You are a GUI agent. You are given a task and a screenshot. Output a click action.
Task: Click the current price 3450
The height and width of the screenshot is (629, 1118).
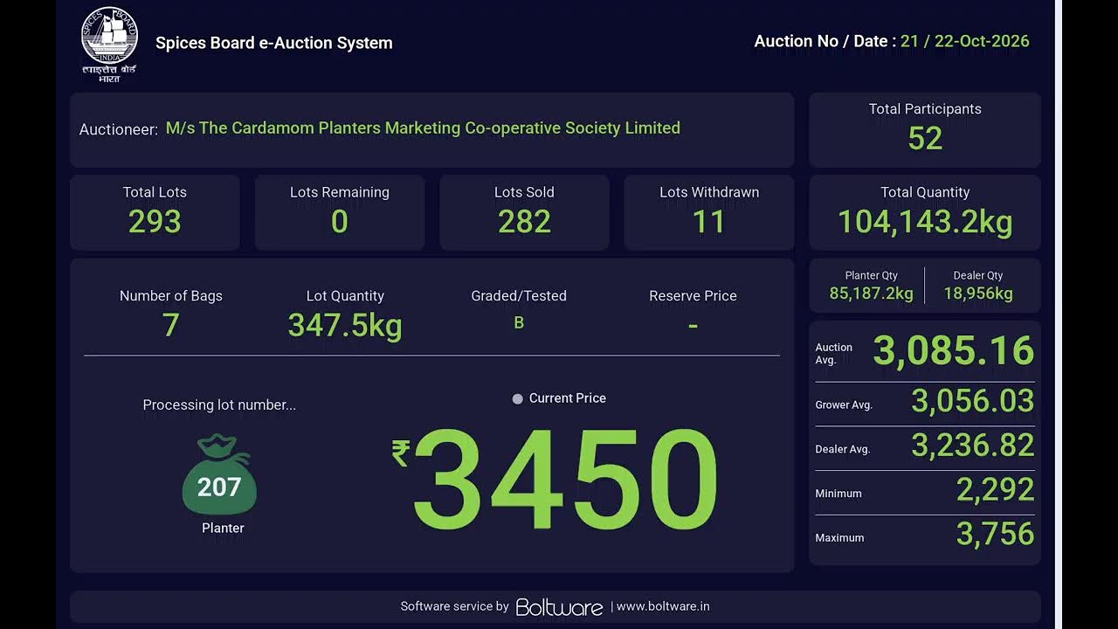pos(564,480)
